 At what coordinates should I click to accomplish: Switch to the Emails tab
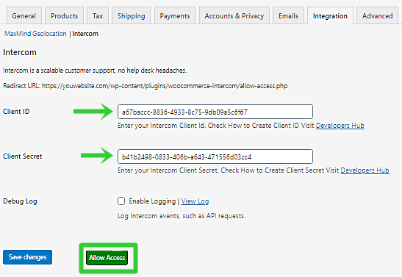tap(288, 16)
